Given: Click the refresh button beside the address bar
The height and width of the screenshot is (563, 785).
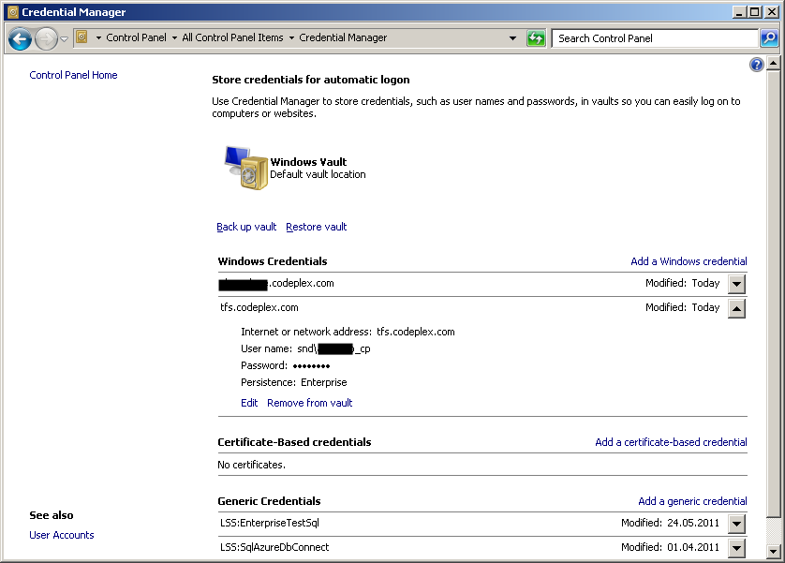Looking at the screenshot, I should pos(536,38).
